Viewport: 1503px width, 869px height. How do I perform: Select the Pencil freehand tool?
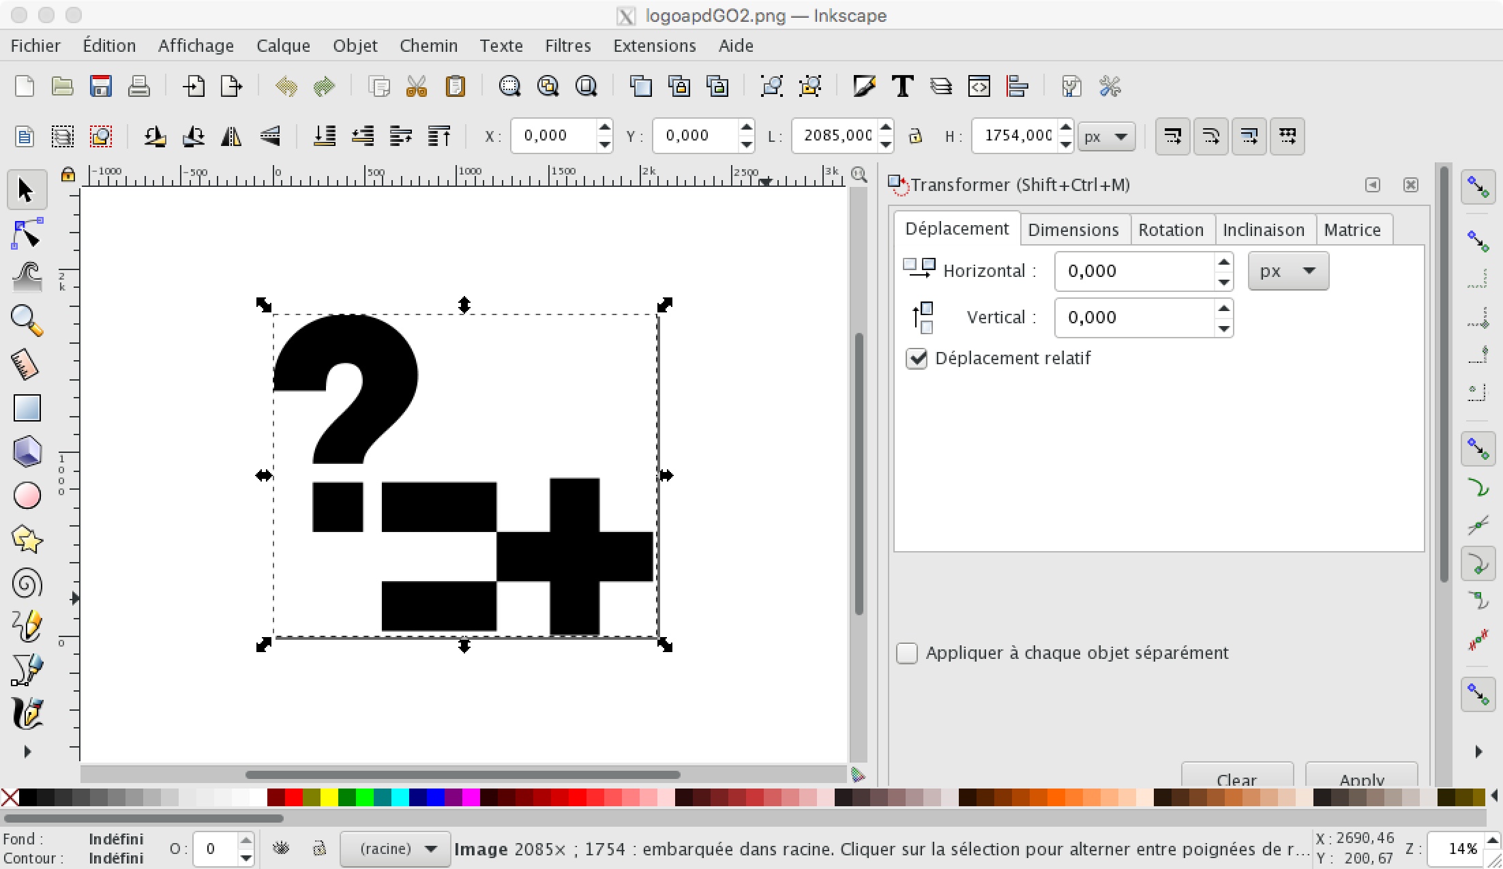[27, 626]
